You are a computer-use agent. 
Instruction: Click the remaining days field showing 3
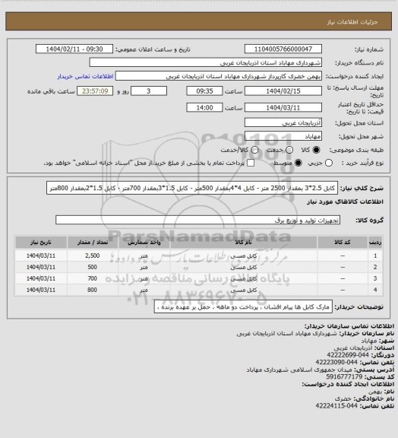pyautogui.click(x=149, y=91)
